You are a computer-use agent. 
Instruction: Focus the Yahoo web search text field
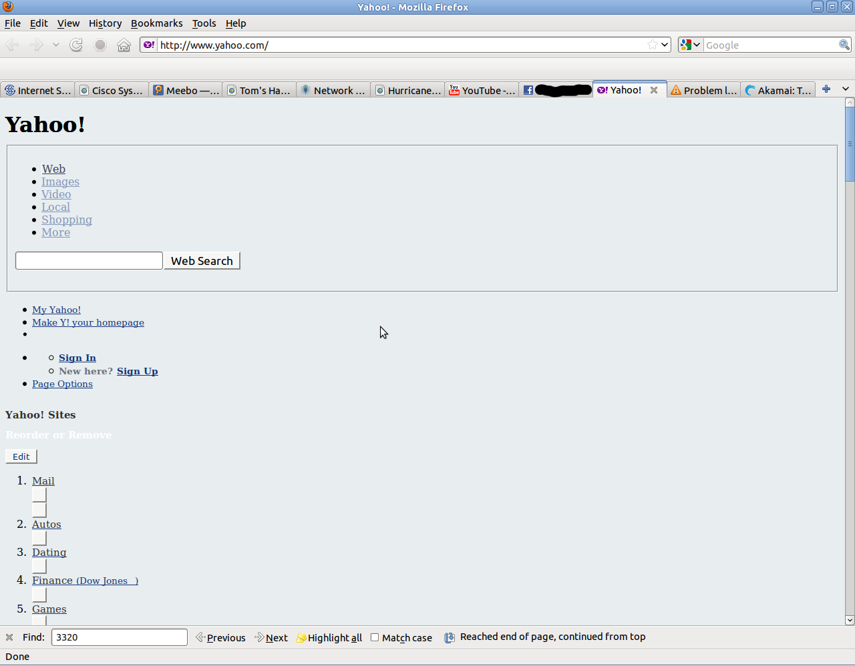click(x=89, y=260)
